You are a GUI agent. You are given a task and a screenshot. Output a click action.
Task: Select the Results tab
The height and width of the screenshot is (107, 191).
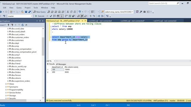(x=51, y=64)
